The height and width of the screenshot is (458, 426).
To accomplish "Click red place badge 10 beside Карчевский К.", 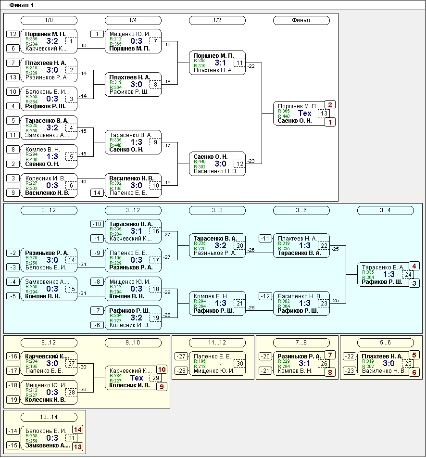I will click(162, 369).
